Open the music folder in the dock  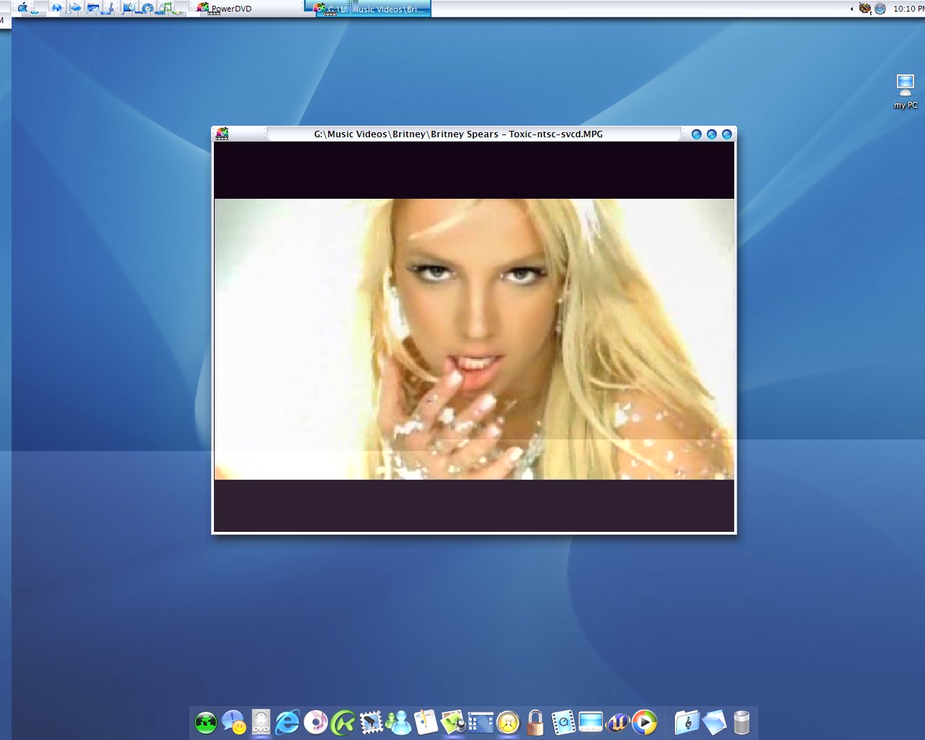tap(687, 722)
